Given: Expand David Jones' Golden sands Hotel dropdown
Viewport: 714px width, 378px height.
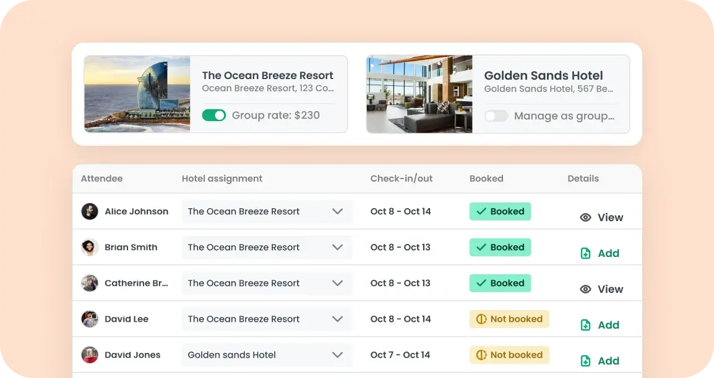Looking at the screenshot, I should click(x=267, y=355).
